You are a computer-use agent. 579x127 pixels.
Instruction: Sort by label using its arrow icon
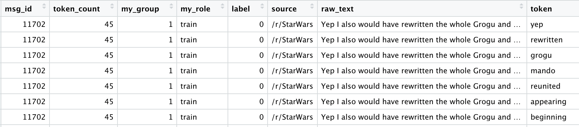pyautogui.click(x=263, y=6)
